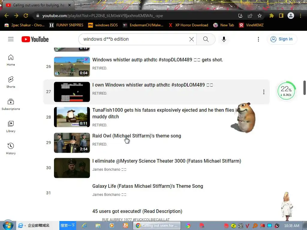Viewport: 307px width, 230px height.
Task: Click the taskbar clock 10:38 AM
Action: (x=291, y=226)
